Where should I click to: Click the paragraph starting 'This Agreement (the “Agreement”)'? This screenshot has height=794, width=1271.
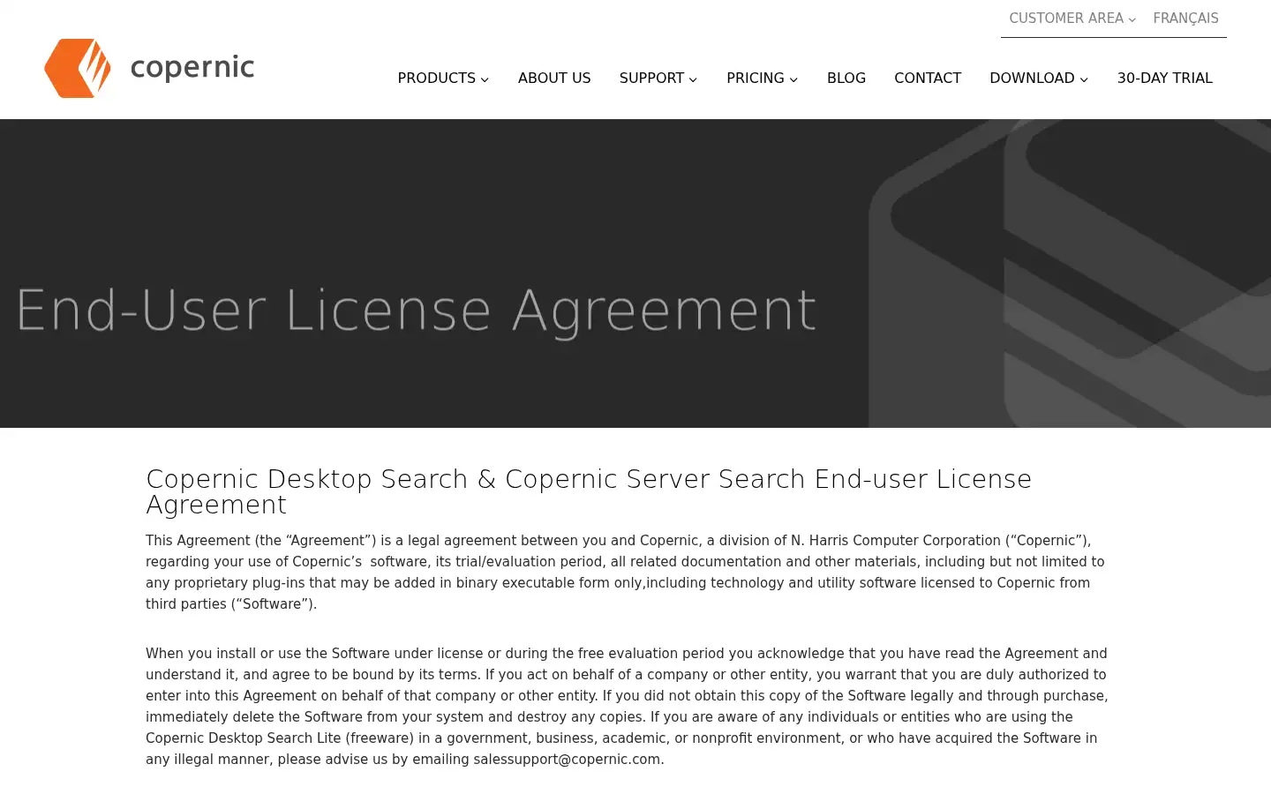coord(625,573)
